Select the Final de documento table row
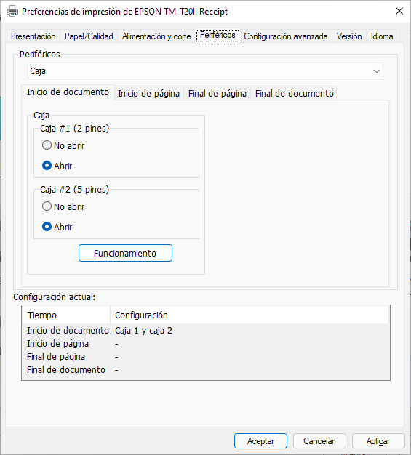This screenshot has width=411, height=455. pos(206,370)
